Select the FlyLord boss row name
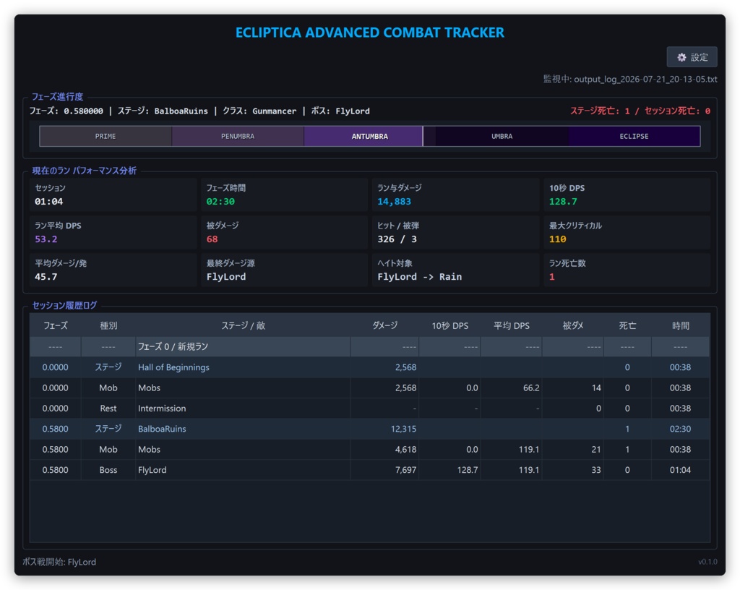Screen dimensions: 740x590 (x=152, y=470)
